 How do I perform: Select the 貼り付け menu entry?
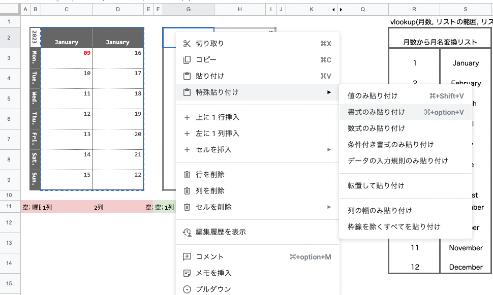(258, 76)
